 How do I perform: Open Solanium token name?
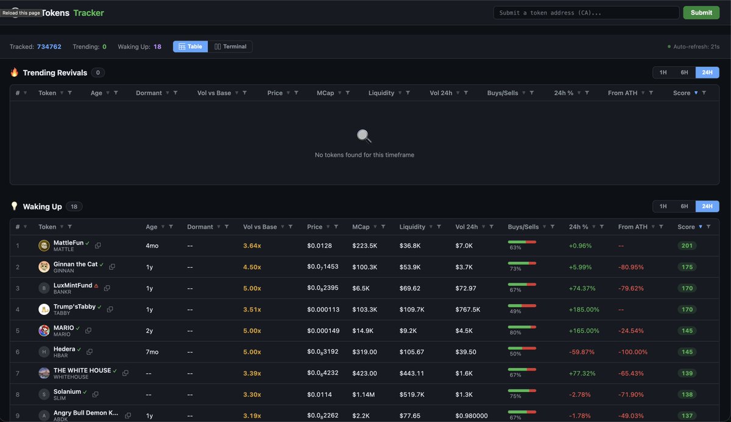[x=67, y=392]
